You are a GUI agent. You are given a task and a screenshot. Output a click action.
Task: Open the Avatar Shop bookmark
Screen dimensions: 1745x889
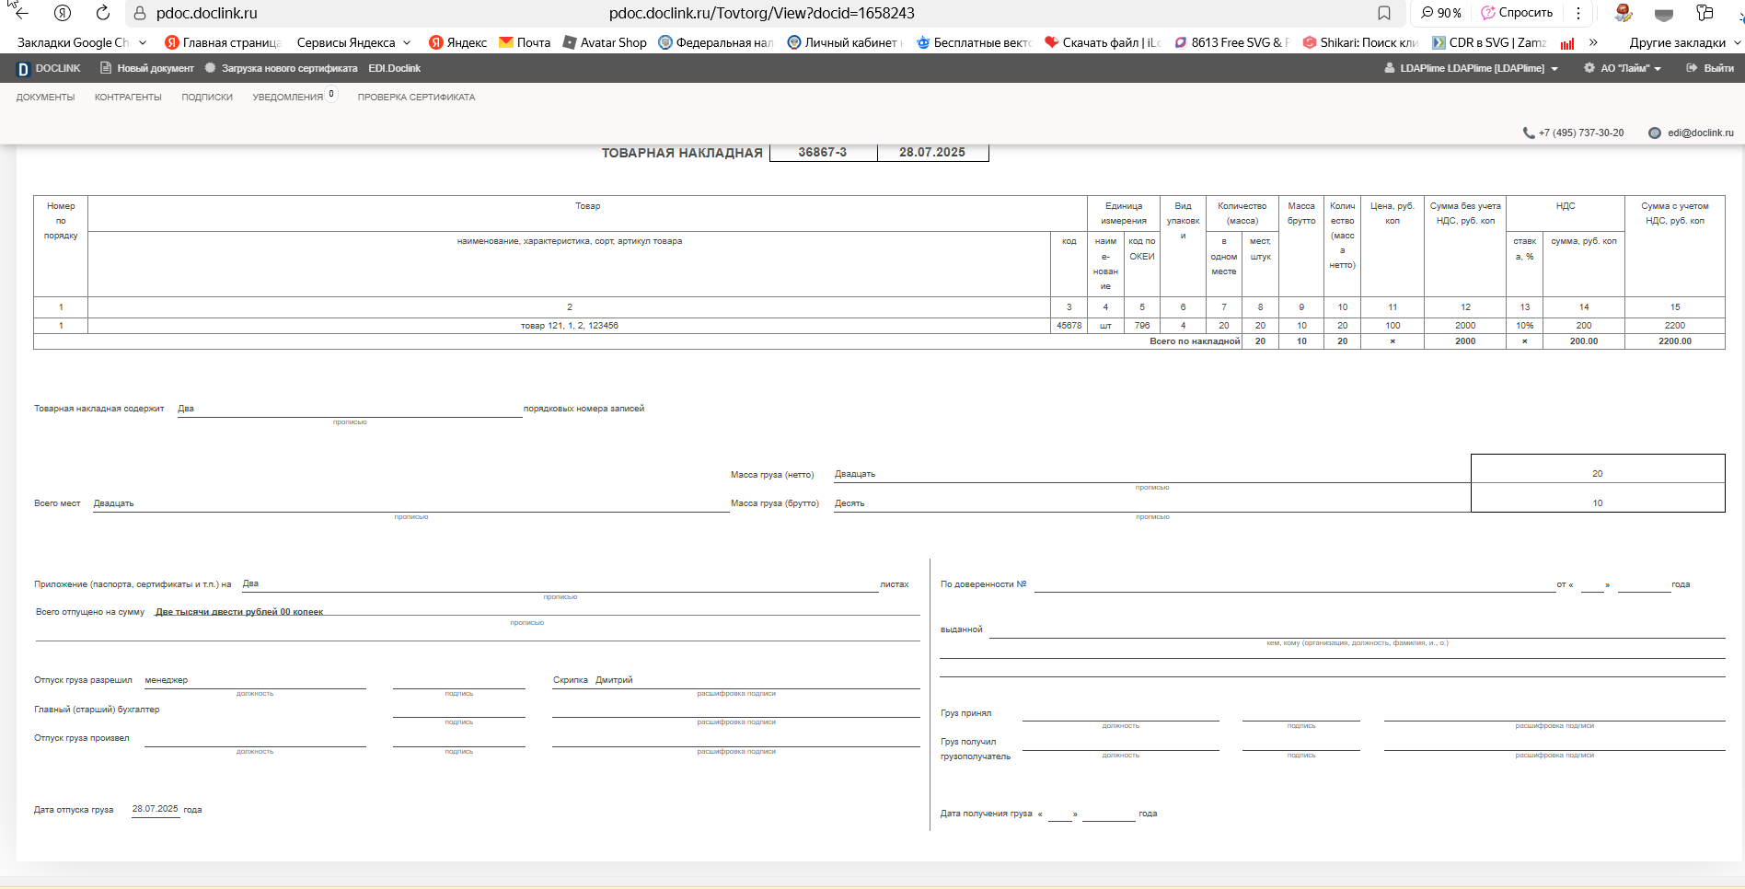pos(605,42)
